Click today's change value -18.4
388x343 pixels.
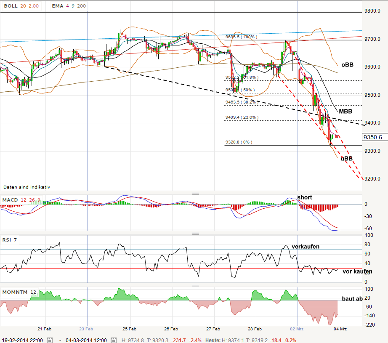point(275,340)
